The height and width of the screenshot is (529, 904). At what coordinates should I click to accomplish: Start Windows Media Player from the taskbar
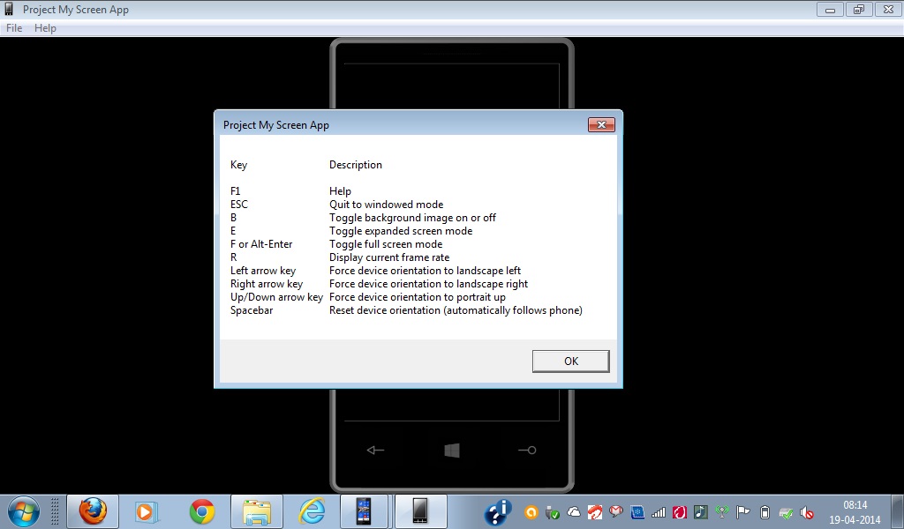147,511
